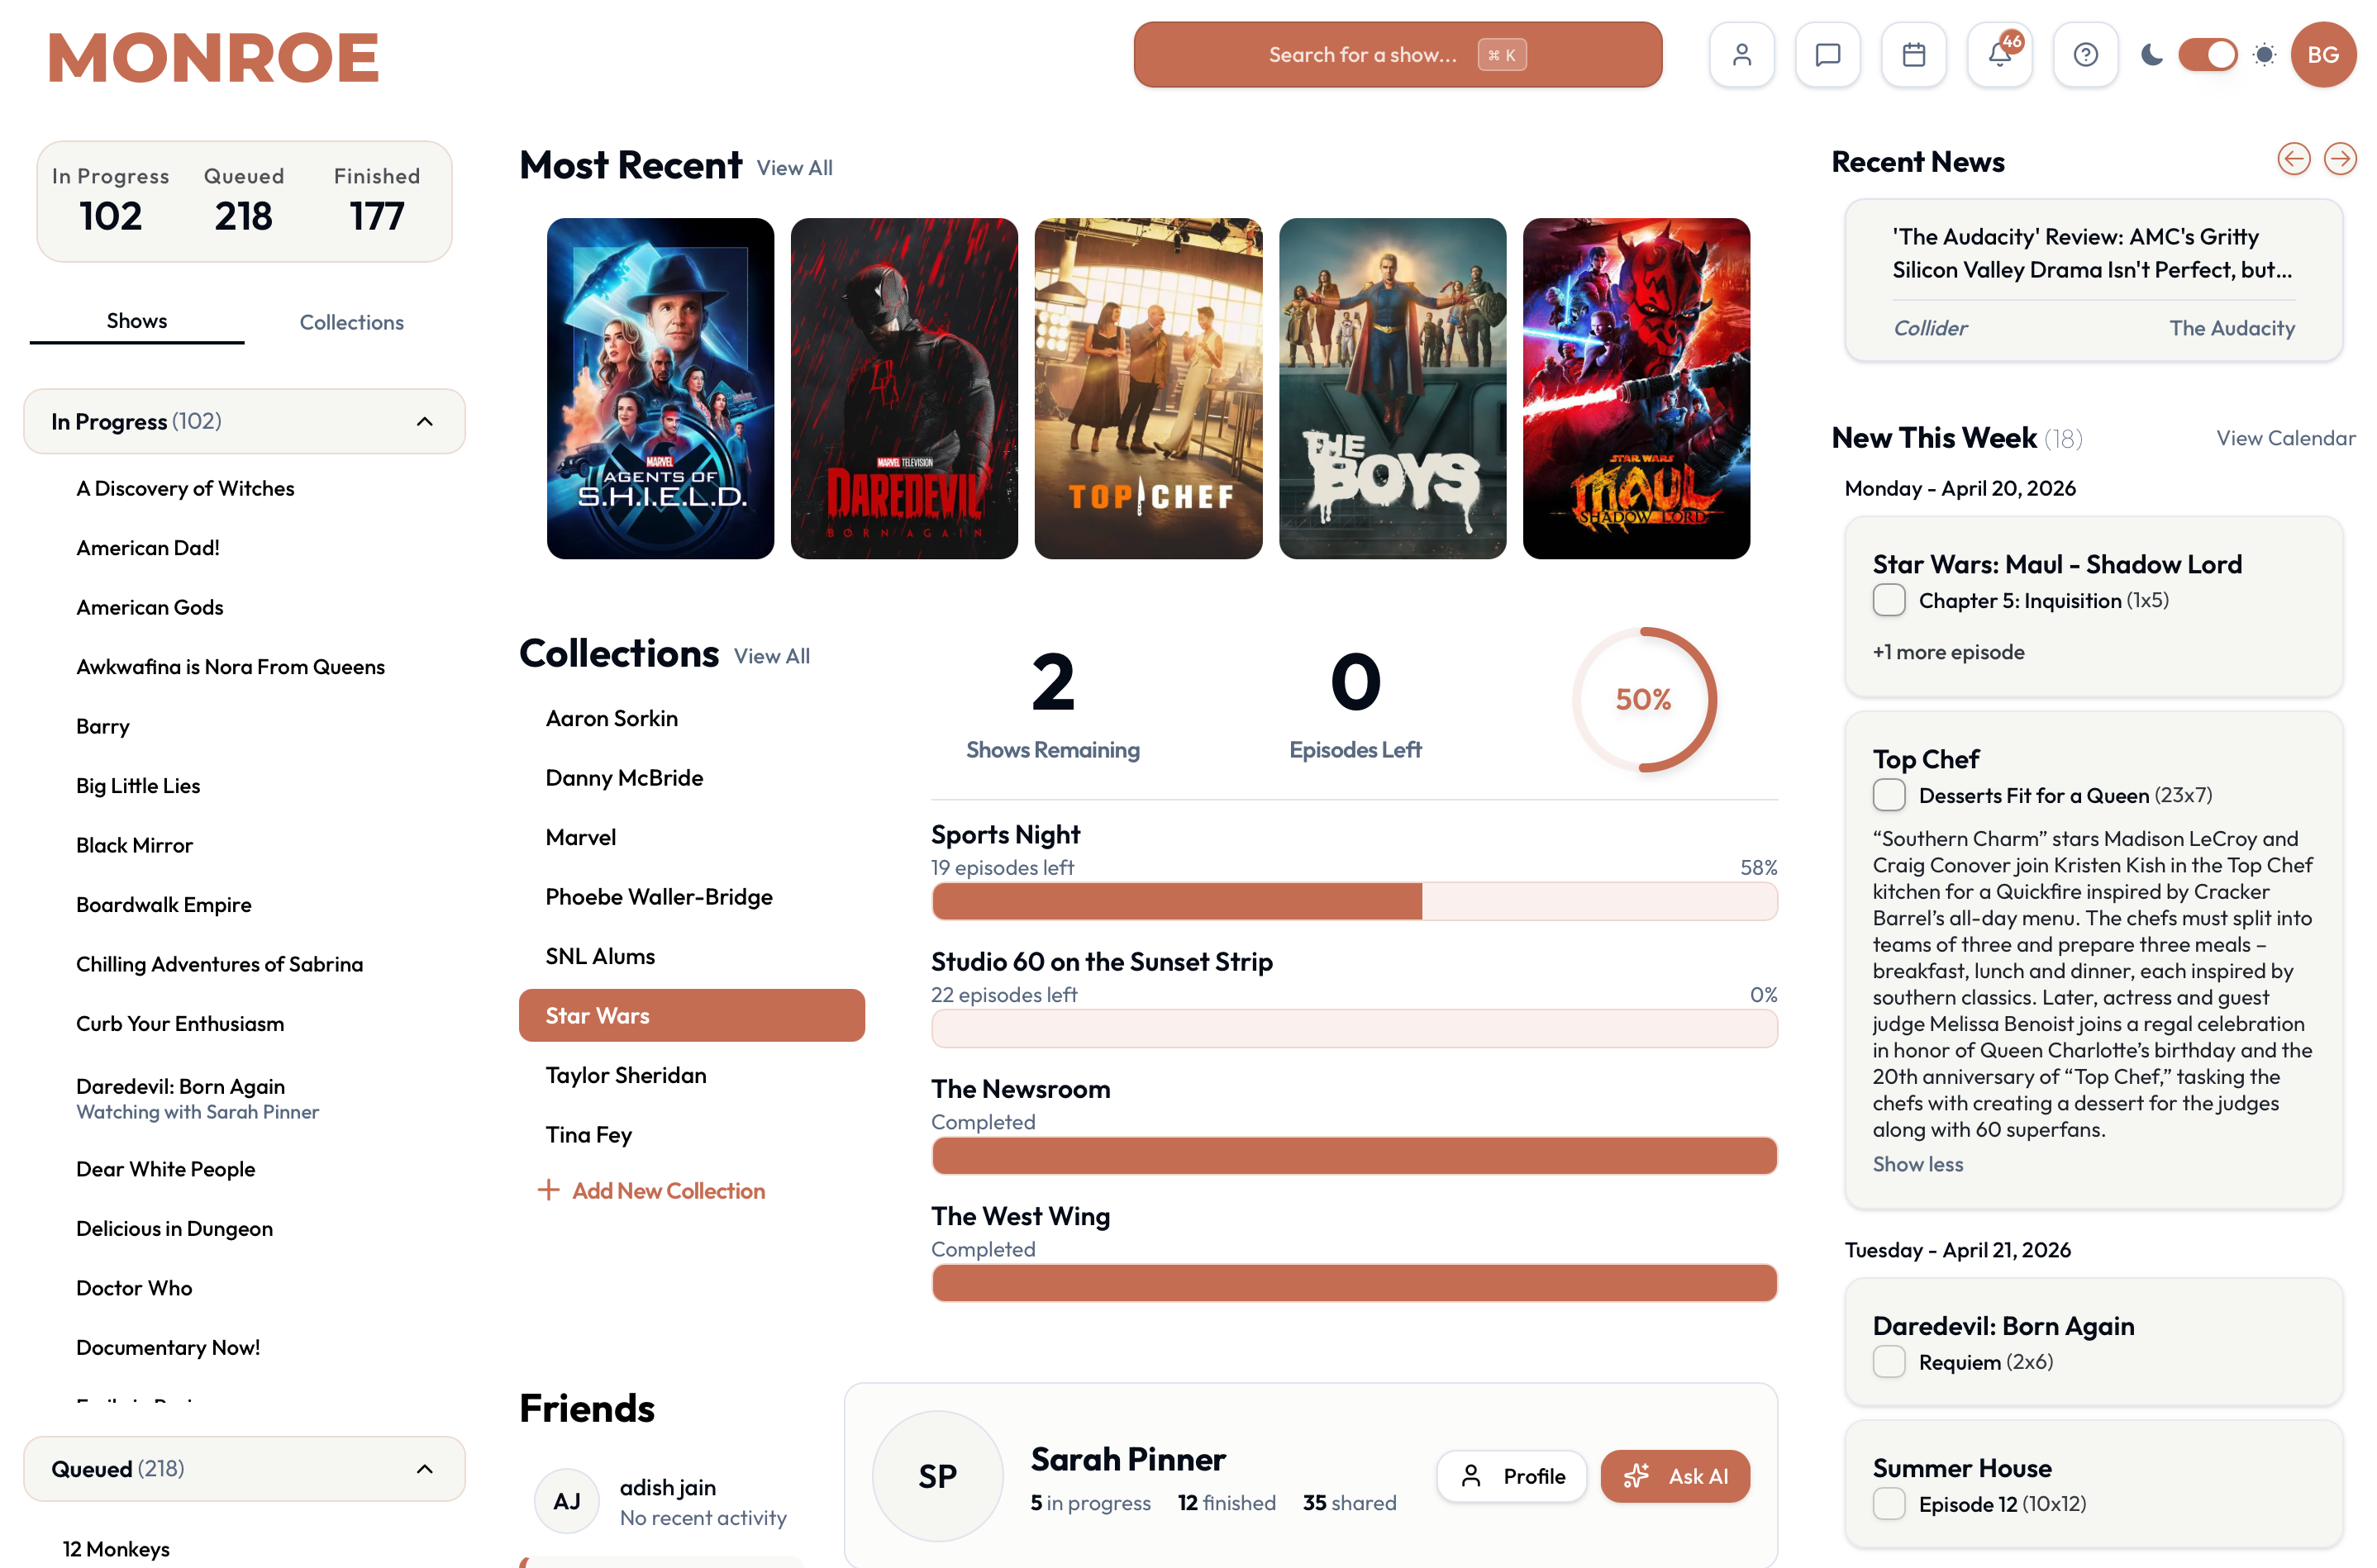Mark Desserts Fit for a Queen watched
2377x1568 pixels.
click(1888, 795)
